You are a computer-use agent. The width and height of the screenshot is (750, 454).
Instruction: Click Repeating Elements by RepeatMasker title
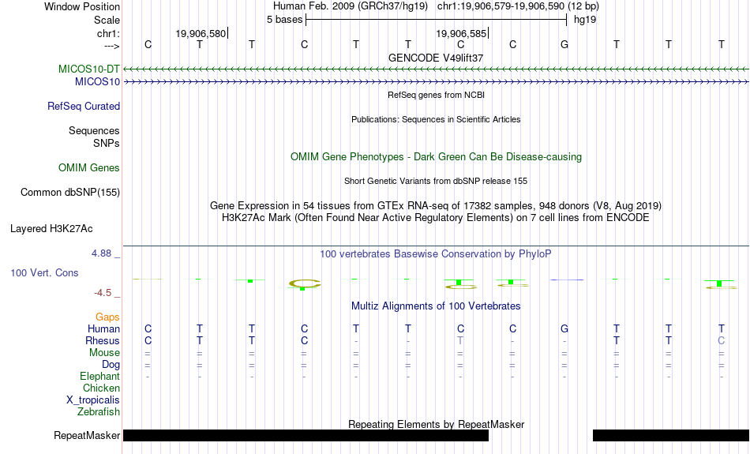[437, 424]
